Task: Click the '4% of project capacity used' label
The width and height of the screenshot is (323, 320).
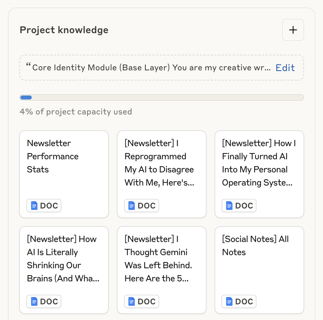Action: pyautogui.click(x=76, y=112)
